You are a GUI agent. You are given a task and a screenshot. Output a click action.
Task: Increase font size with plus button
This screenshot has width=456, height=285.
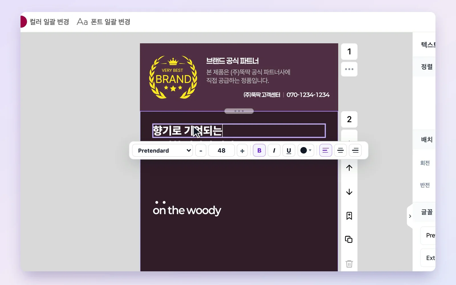[x=242, y=150]
